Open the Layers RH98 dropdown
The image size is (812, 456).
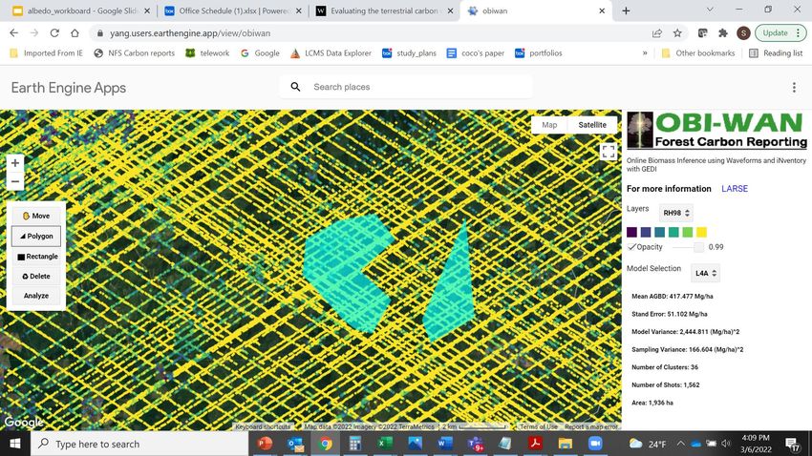click(675, 213)
